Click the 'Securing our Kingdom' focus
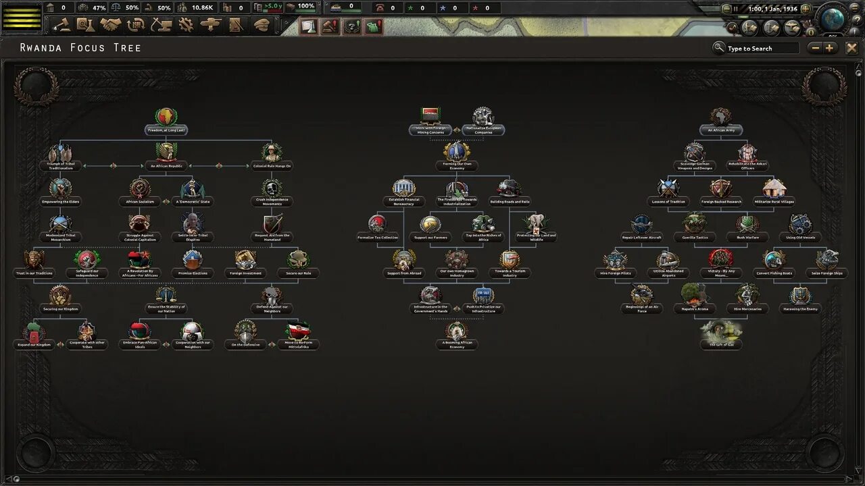Image resolution: width=865 pixels, height=486 pixels. [x=61, y=300]
